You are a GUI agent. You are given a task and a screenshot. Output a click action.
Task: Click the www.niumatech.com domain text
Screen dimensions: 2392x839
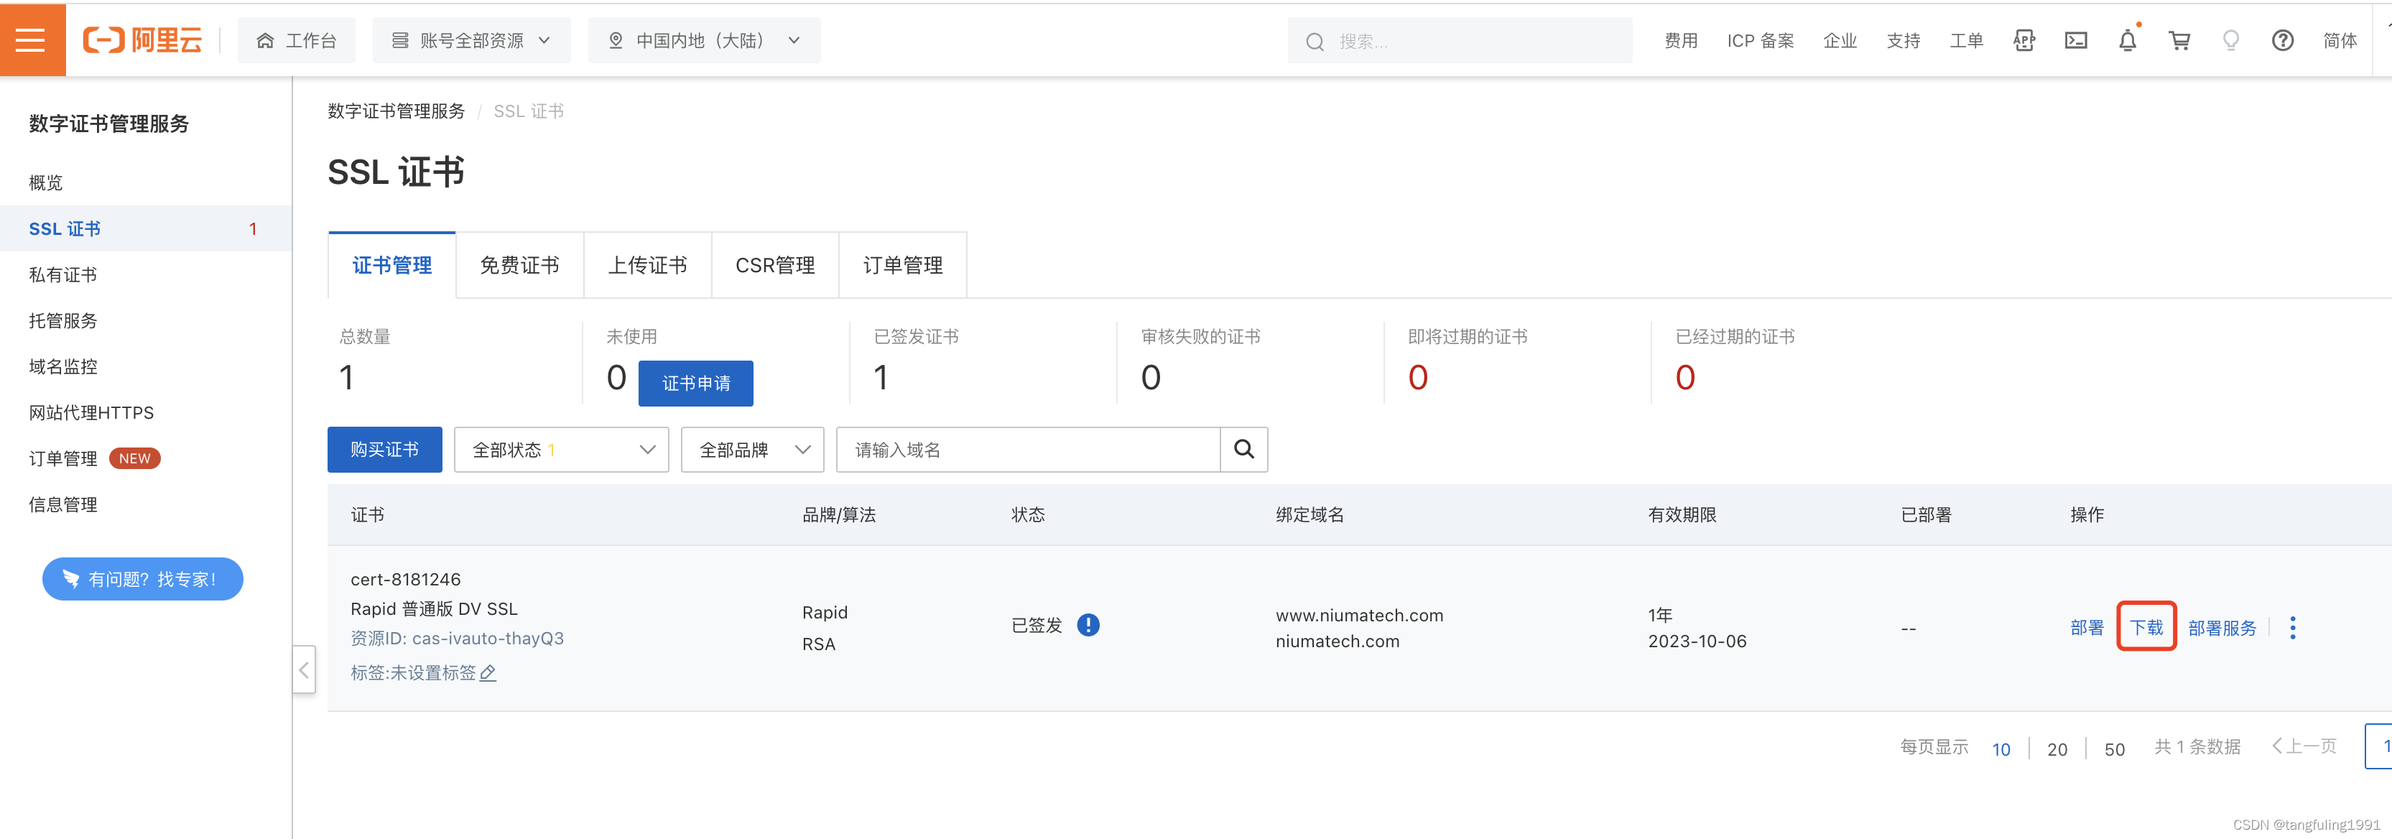[x=1360, y=616]
